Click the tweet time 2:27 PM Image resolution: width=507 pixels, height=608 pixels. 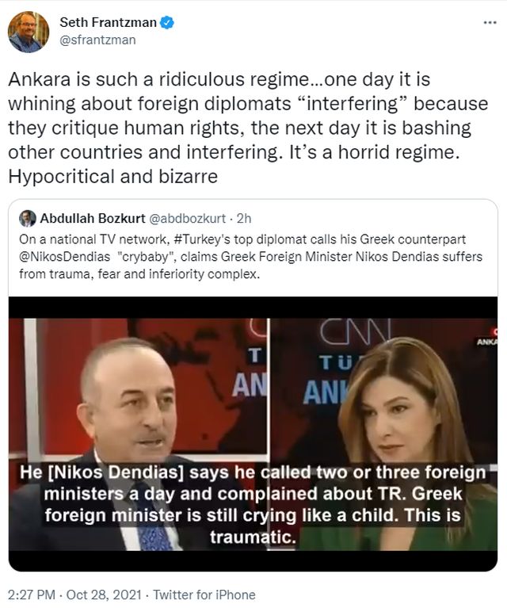pyautogui.click(x=32, y=595)
